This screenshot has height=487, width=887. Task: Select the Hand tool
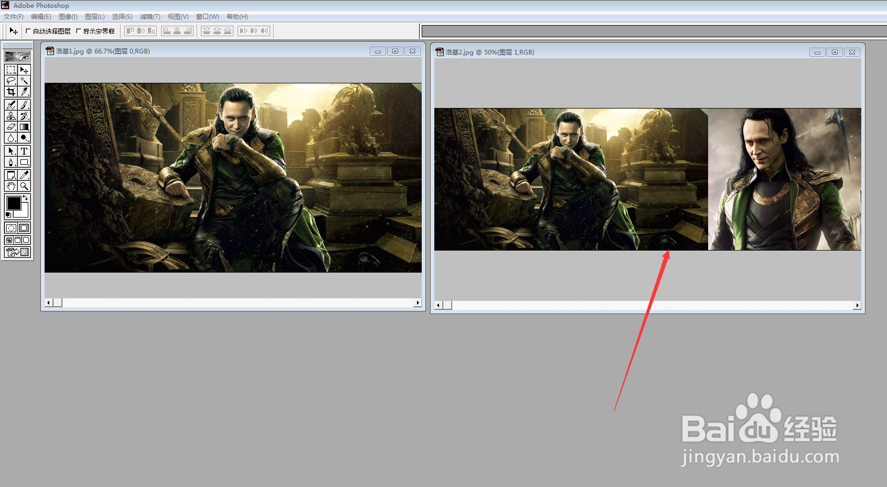click(11, 186)
